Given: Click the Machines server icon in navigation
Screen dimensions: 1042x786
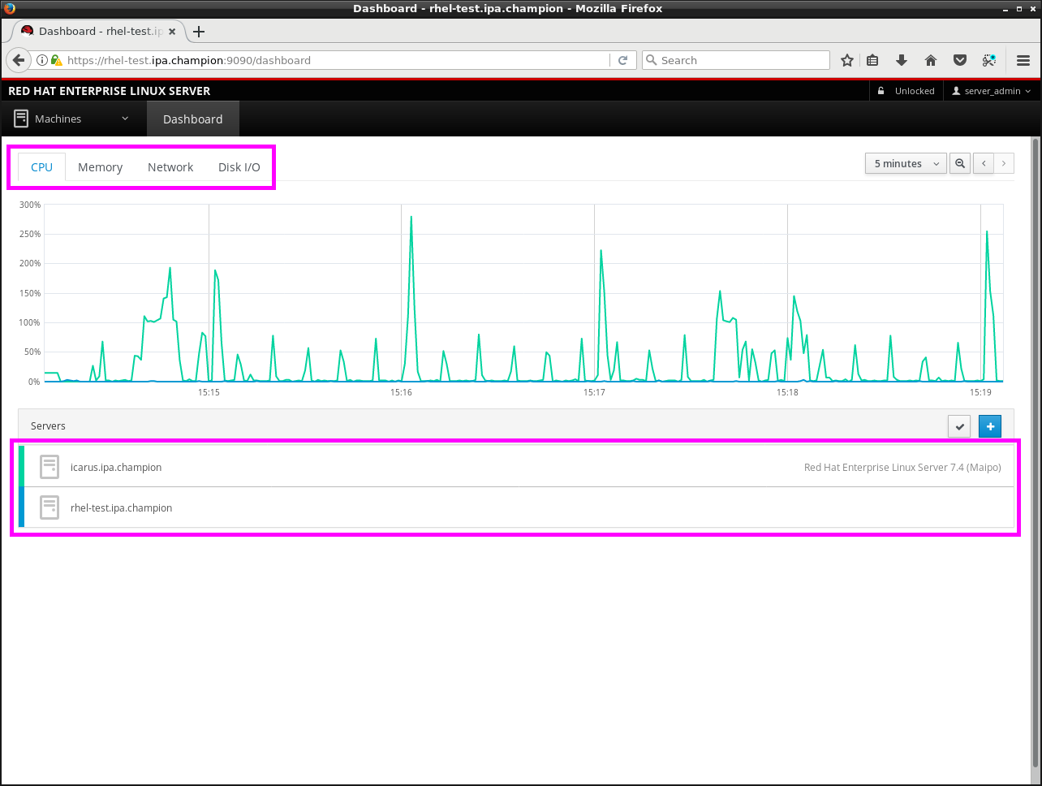Looking at the screenshot, I should [21, 119].
